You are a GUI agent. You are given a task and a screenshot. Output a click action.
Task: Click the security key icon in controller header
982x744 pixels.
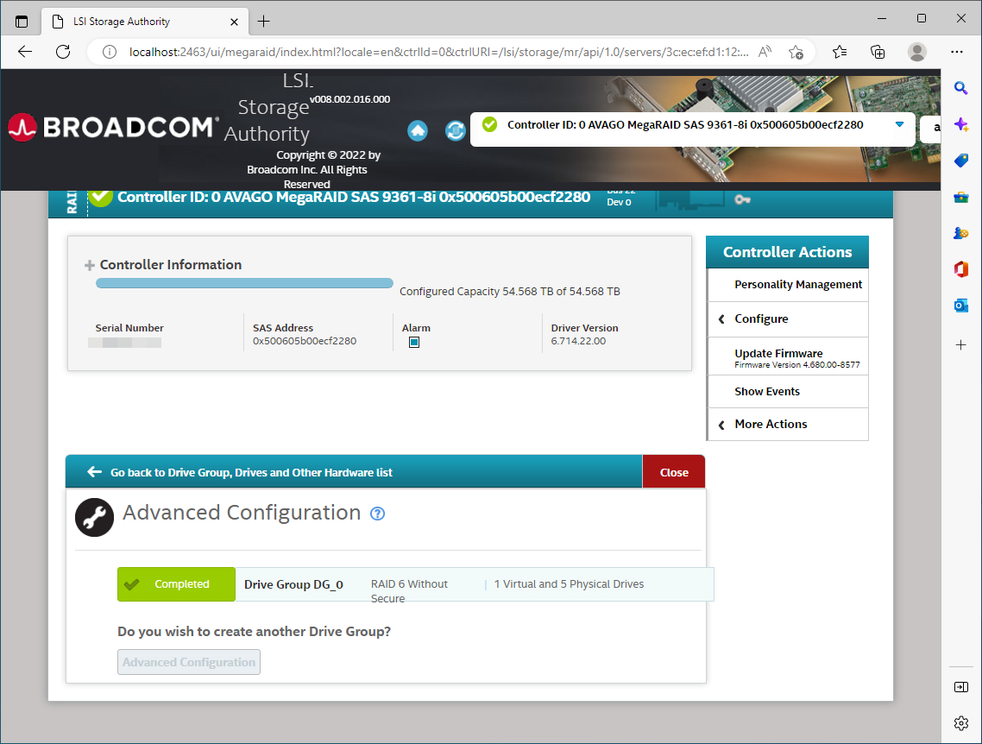742,199
